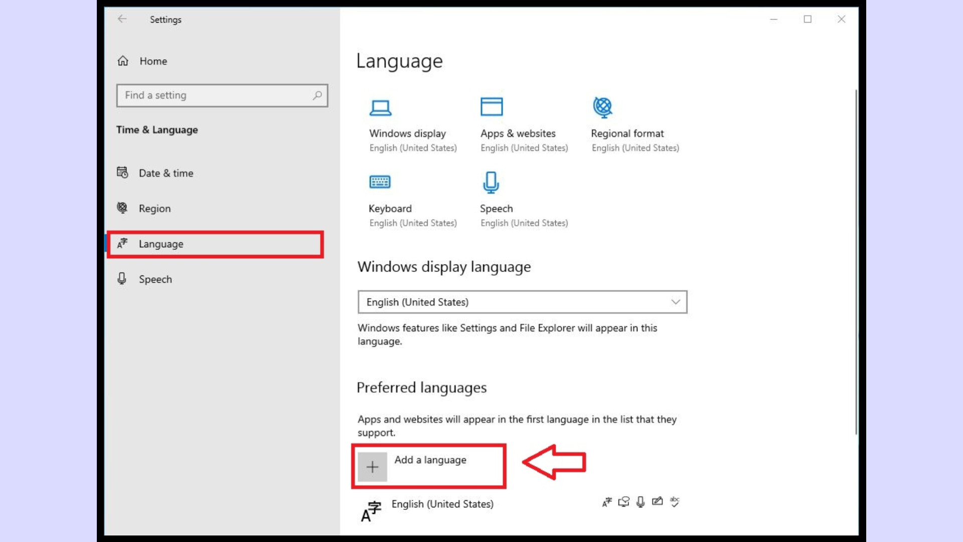Click the sidebar Speech microphone icon
Screen dimensions: 963x542
pyautogui.click(x=122, y=279)
